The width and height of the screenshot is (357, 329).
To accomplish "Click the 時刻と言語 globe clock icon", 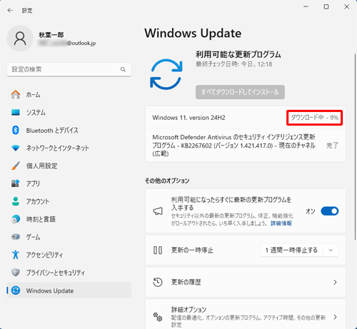I will pyautogui.click(x=16, y=219).
